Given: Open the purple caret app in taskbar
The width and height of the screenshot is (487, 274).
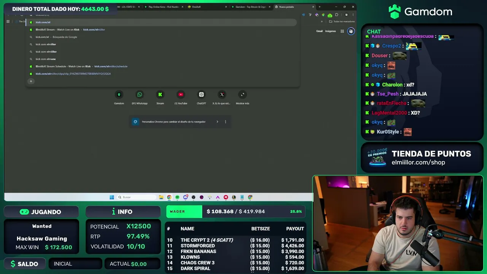Looking at the screenshot, I should (218, 197).
